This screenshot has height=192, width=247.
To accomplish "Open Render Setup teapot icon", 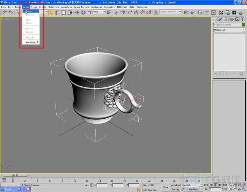I will pyautogui.click(x=228, y=13).
